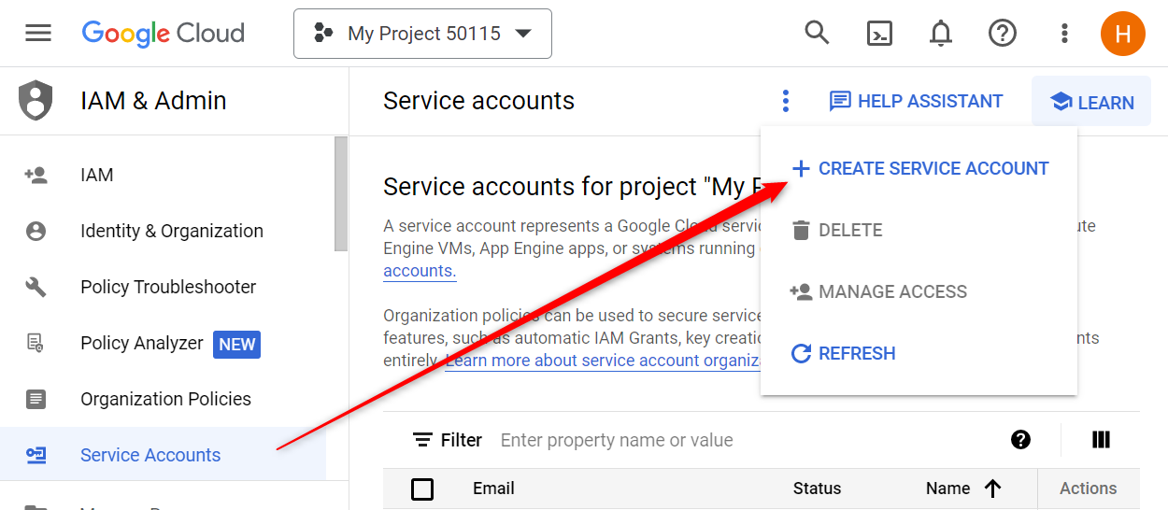Click the Policy Analyzer document icon
Viewport: 1168px width, 510px height.
(36, 343)
